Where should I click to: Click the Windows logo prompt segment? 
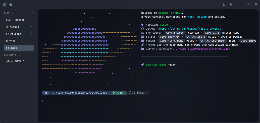coord(46,93)
